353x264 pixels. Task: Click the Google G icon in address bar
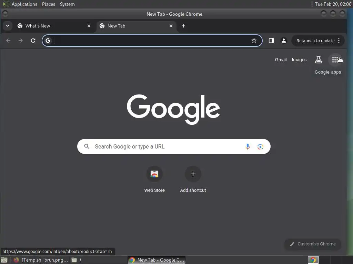(48, 41)
